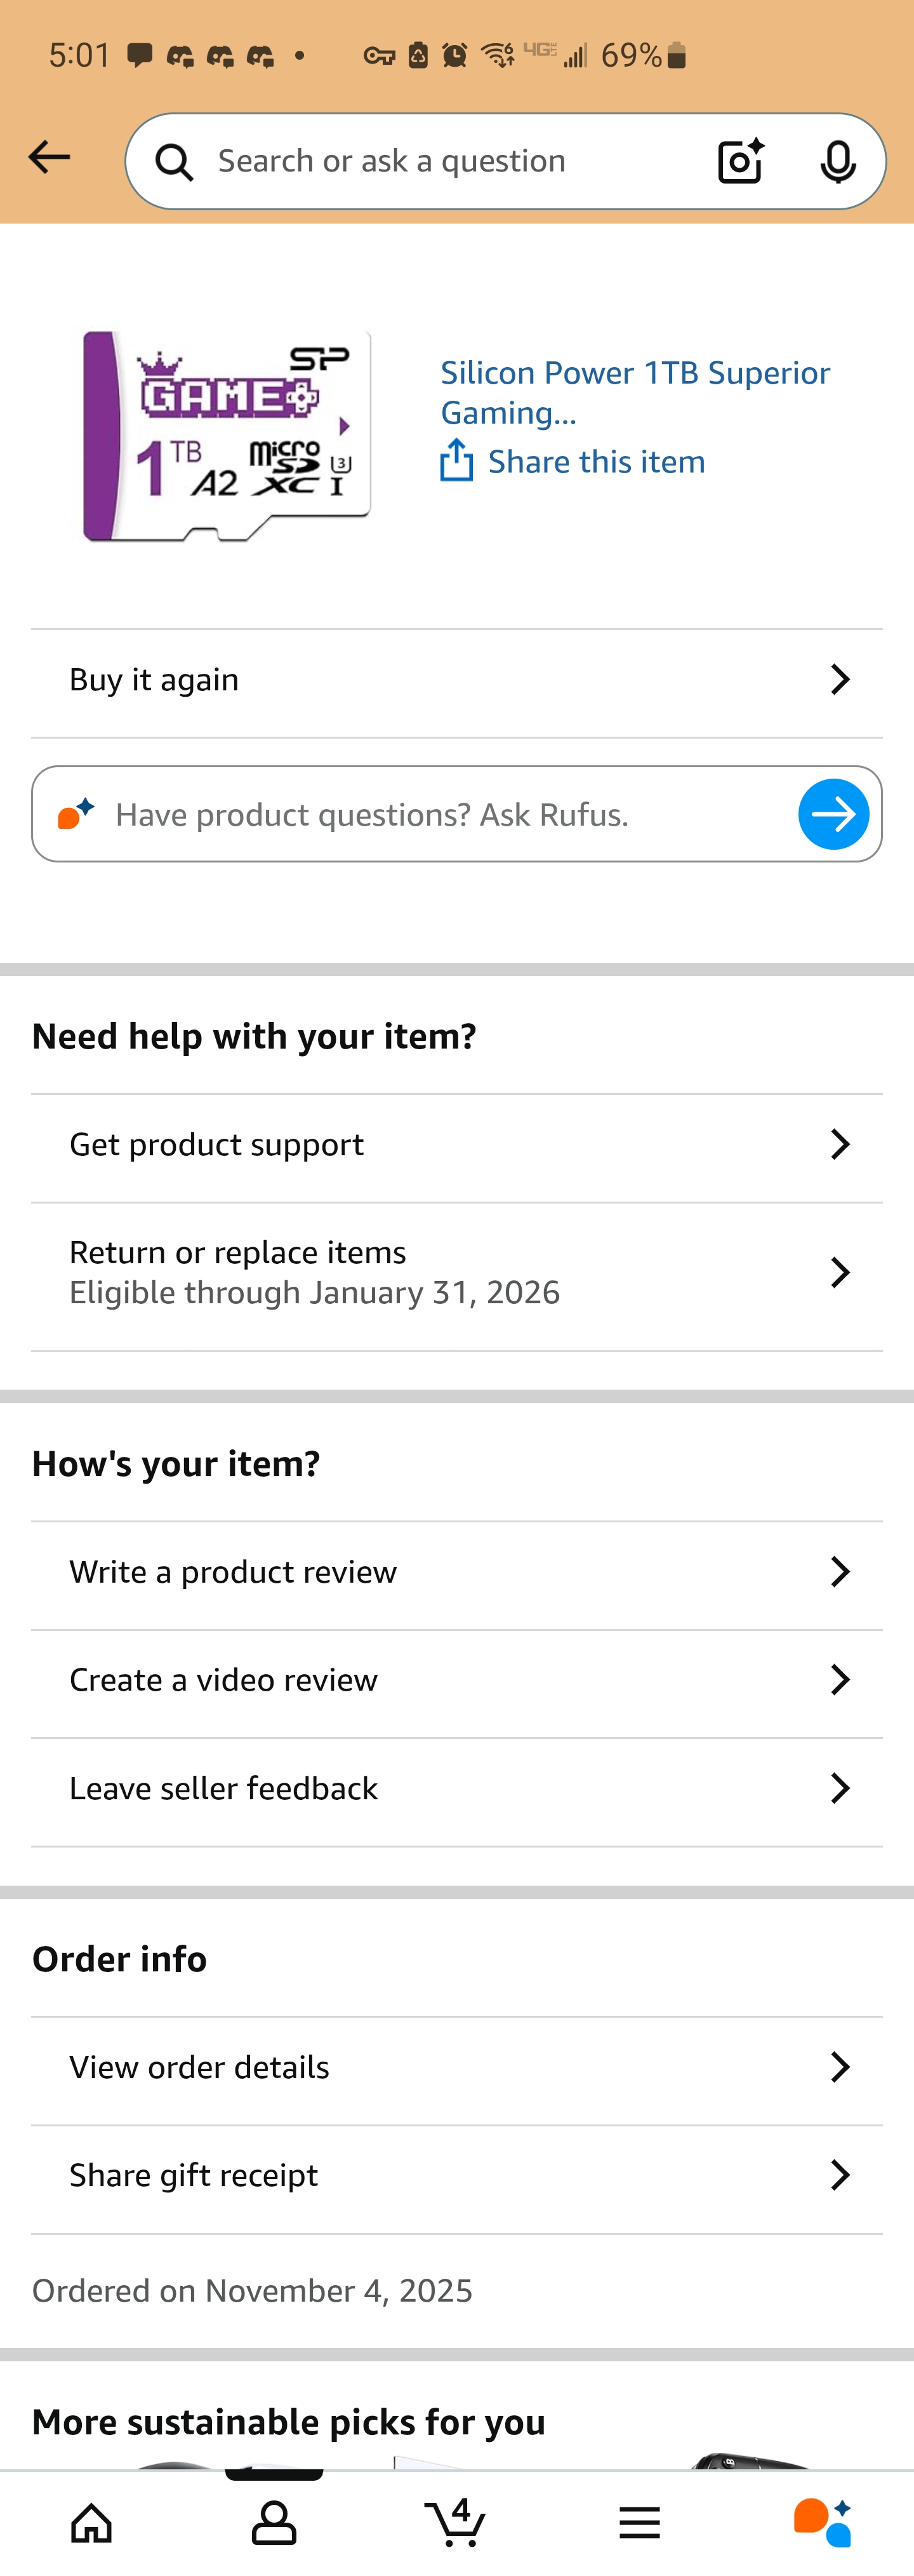Select Create a video review
914x2576 pixels.
(x=456, y=1680)
